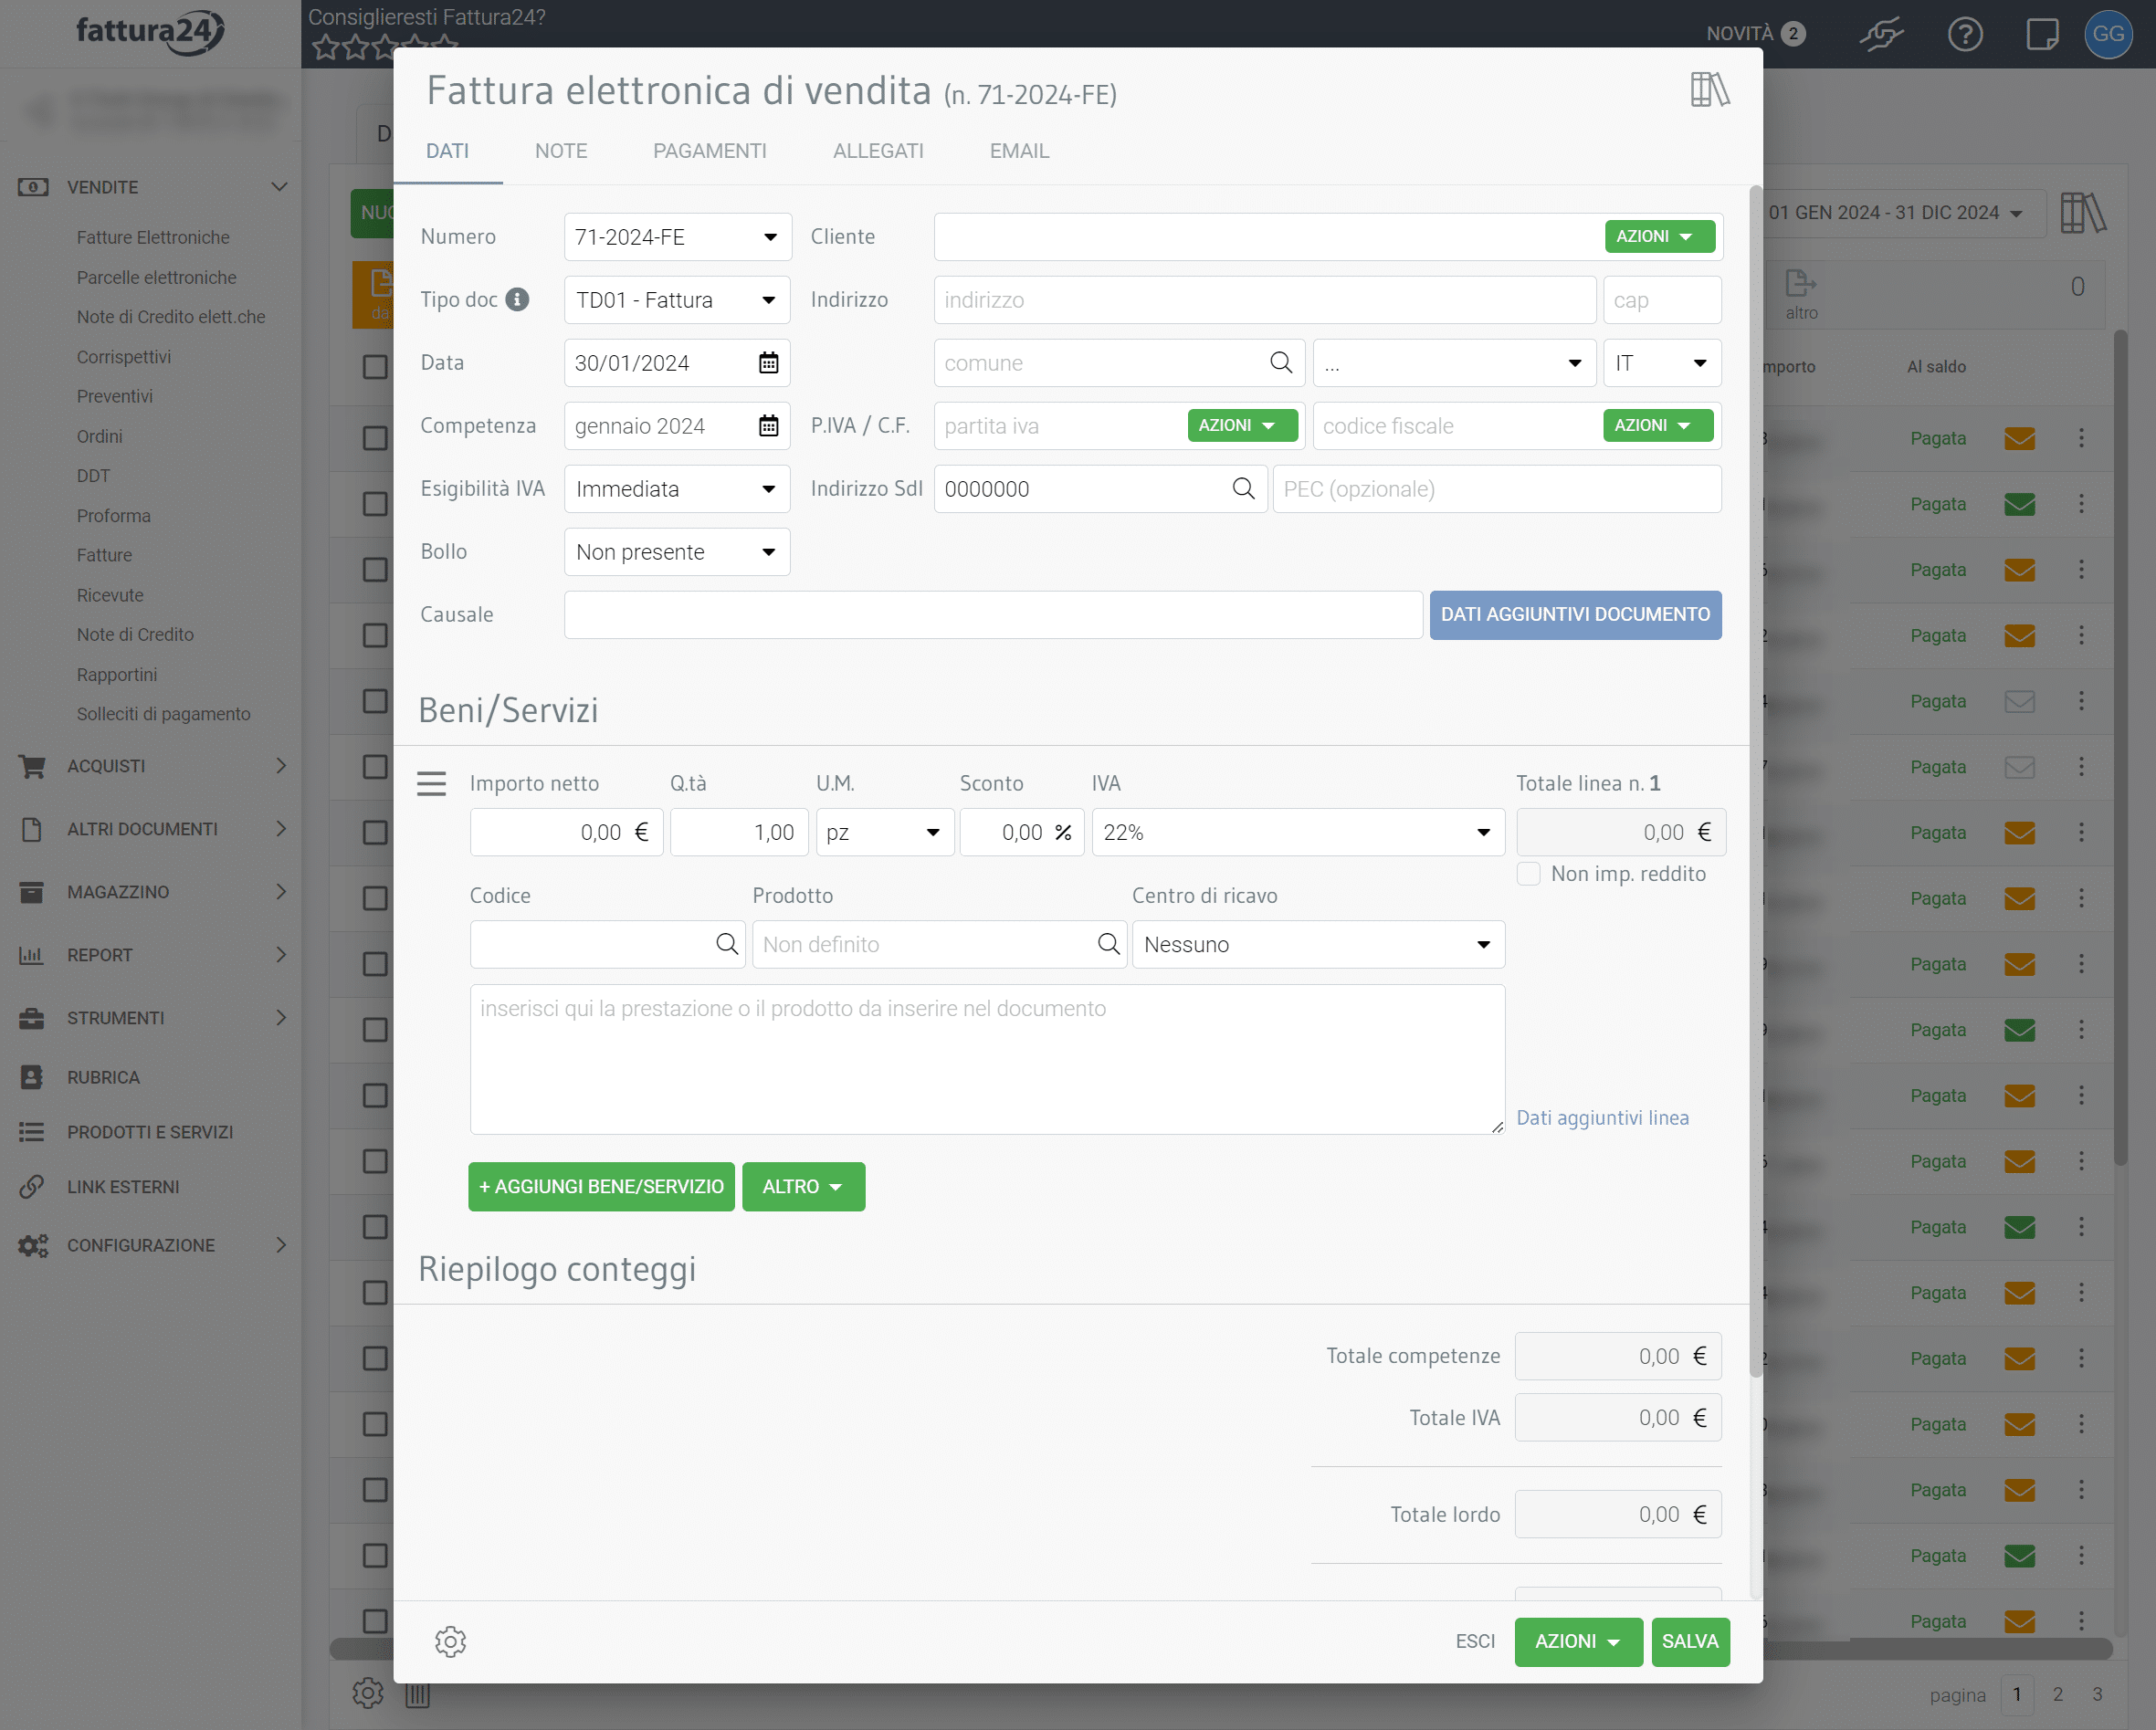Switch to the PAGAMENTI tab
The height and width of the screenshot is (1730, 2156).
click(x=709, y=151)
